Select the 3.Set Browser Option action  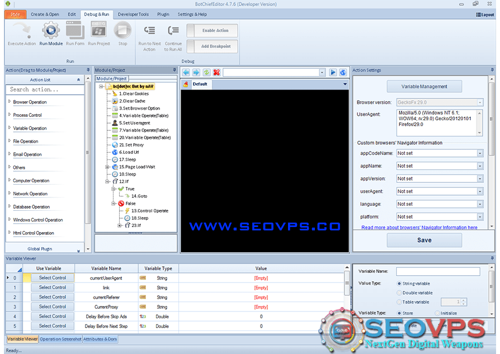pos(139,108)
